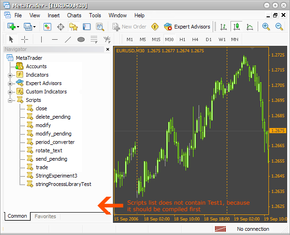Switch to the W1 timeframe
290x235 pixels.
222,39
